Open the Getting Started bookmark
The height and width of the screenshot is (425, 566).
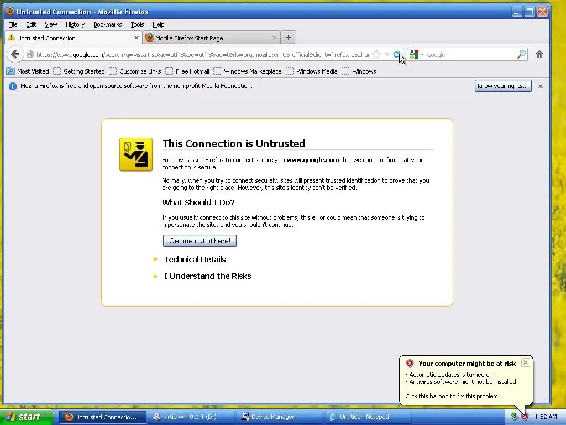79,71
